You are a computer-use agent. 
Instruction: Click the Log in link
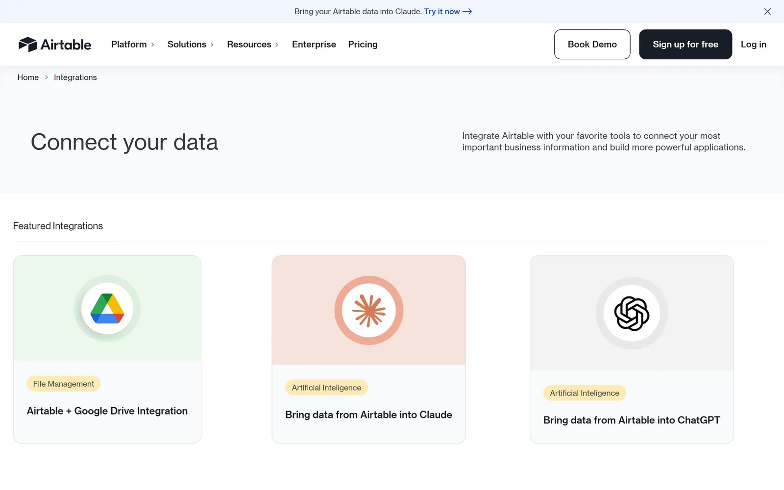(x=753, y=45)
